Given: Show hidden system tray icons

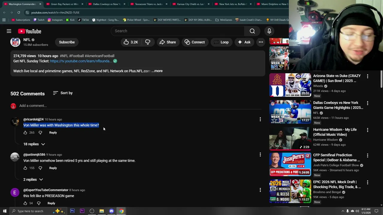Looking at the screenshot, I should [x=343, y=211].
